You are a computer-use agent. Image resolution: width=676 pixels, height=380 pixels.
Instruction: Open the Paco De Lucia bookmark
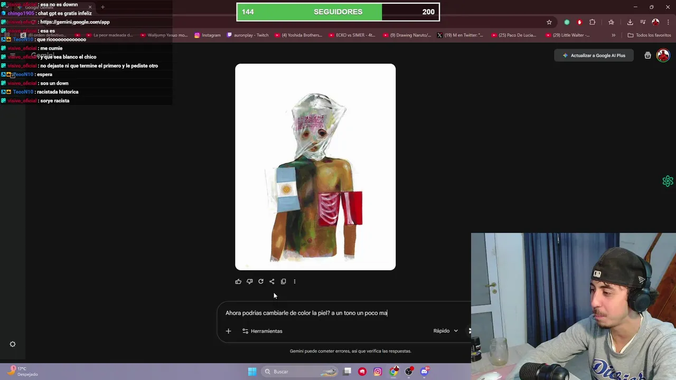point(514,35)
